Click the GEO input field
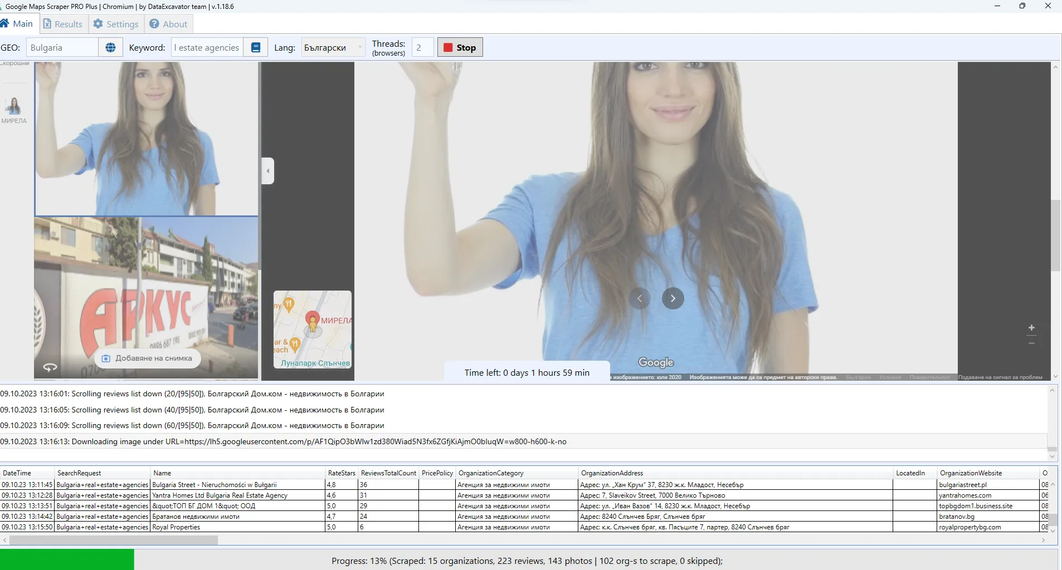 point(62,48)
